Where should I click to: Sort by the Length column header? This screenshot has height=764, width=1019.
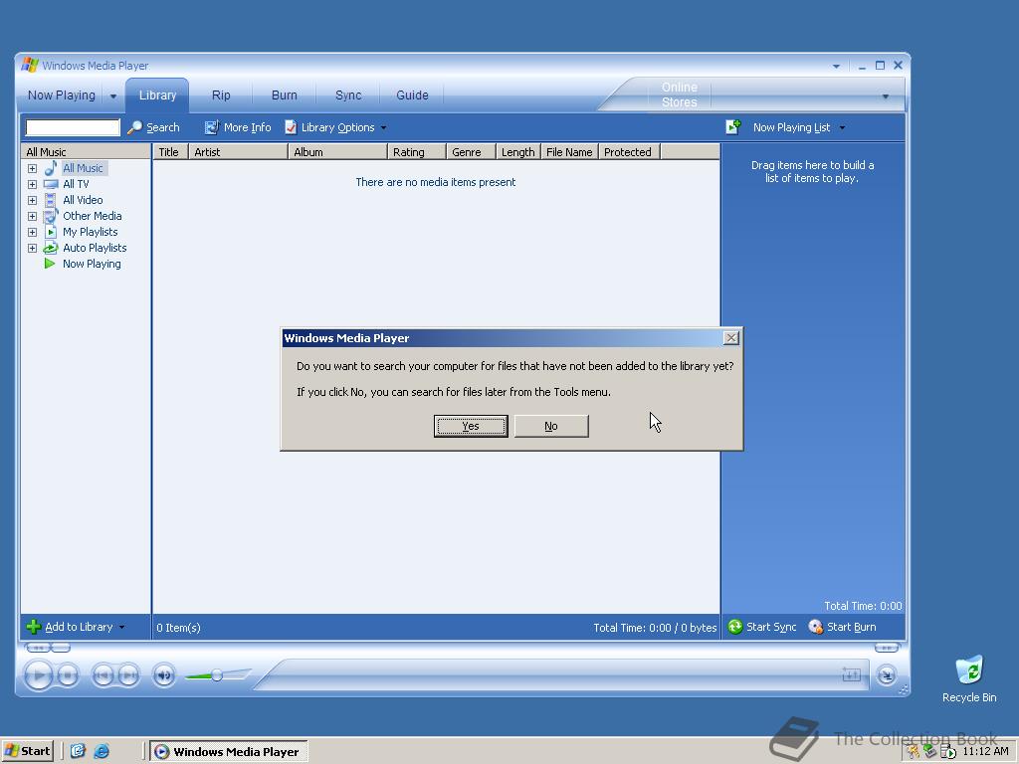click(x=517, y=152)
